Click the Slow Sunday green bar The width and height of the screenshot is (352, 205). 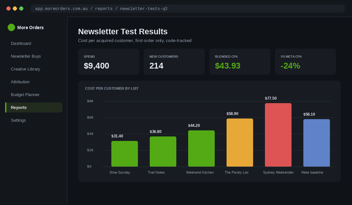[124, 154]
